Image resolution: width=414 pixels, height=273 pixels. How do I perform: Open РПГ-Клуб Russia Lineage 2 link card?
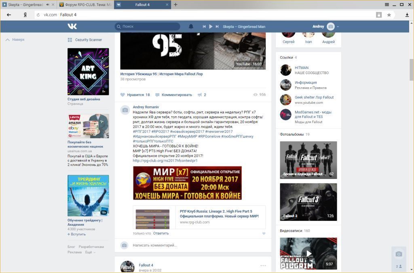click(x=199, y=217)
